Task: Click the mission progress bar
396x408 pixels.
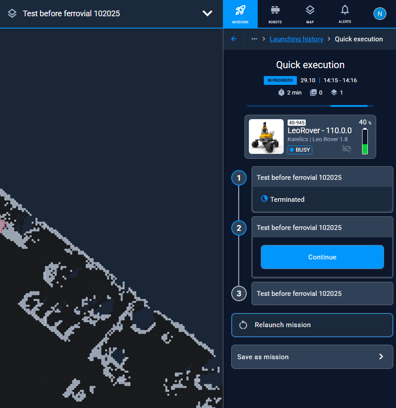Action: pos(310,106)
